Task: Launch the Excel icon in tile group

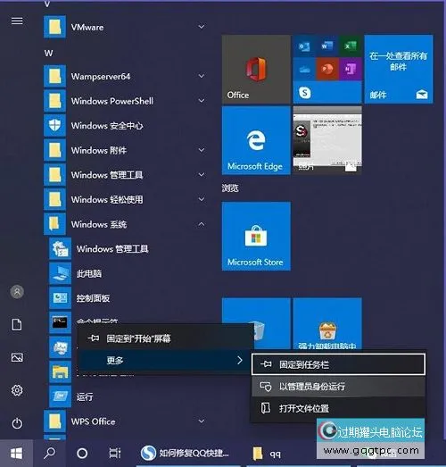Action: 351,46
